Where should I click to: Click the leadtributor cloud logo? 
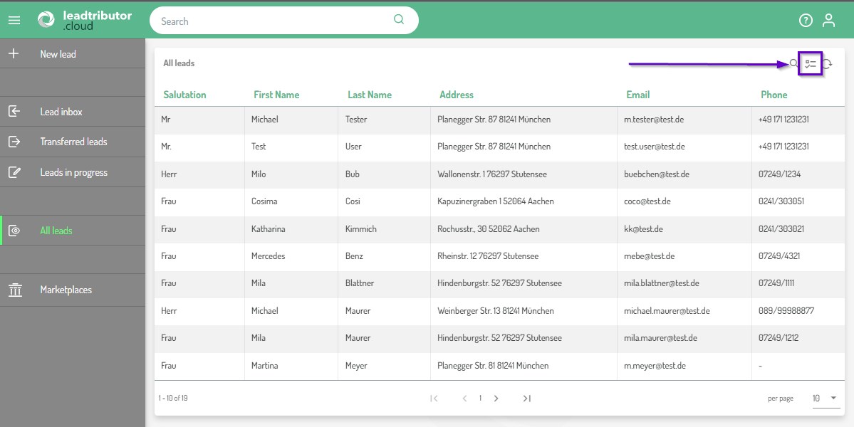click(85, 21)
